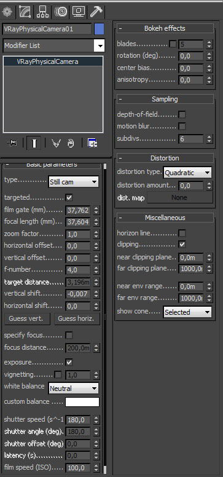This screenshot has height=477, width=223.
Task: Click the vertical shift spinner arrows
Action: pos(96,294)
